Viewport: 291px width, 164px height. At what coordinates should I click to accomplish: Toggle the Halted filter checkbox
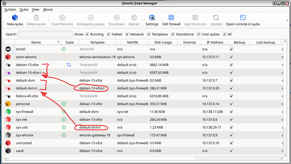pos(109,34)
